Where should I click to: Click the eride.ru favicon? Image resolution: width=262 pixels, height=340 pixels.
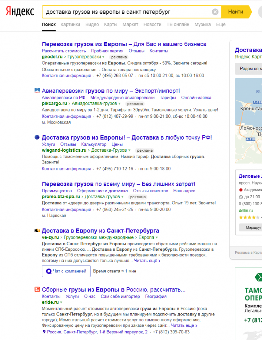coord(37,289)
